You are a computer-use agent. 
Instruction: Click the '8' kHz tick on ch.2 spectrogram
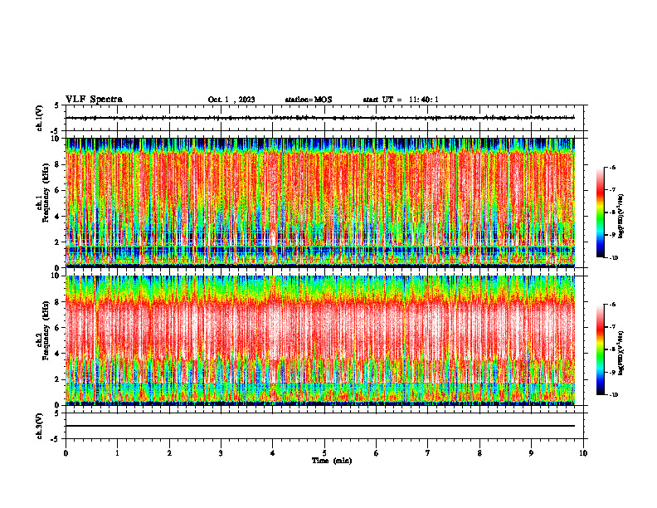coord(59,302)
